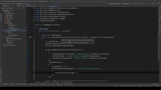Open the Refactor menu
161x90 pixels.
[22, 1]
